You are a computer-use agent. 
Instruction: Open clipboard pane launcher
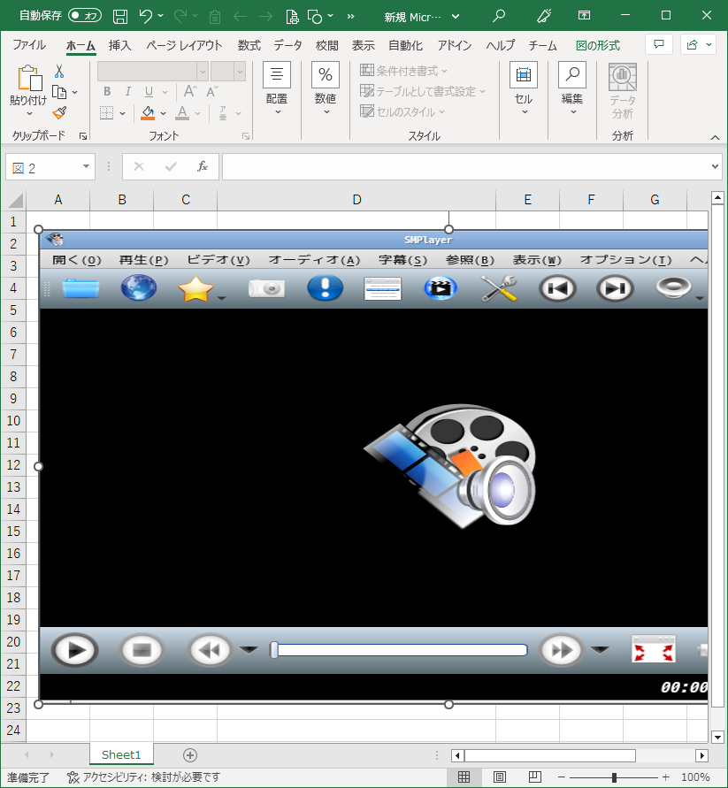coord(83,135)
